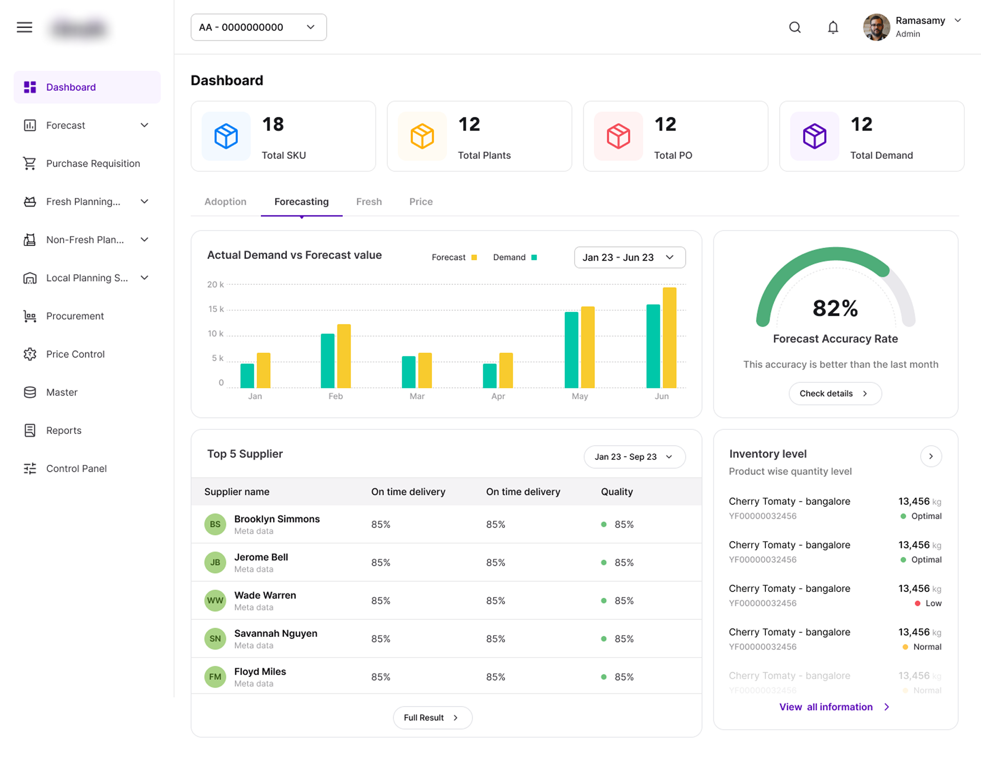Image resolution: width=981 pixels, height=760 pixels.
Task: Open Reports in sidebar
Action: (x=87, y=431)
